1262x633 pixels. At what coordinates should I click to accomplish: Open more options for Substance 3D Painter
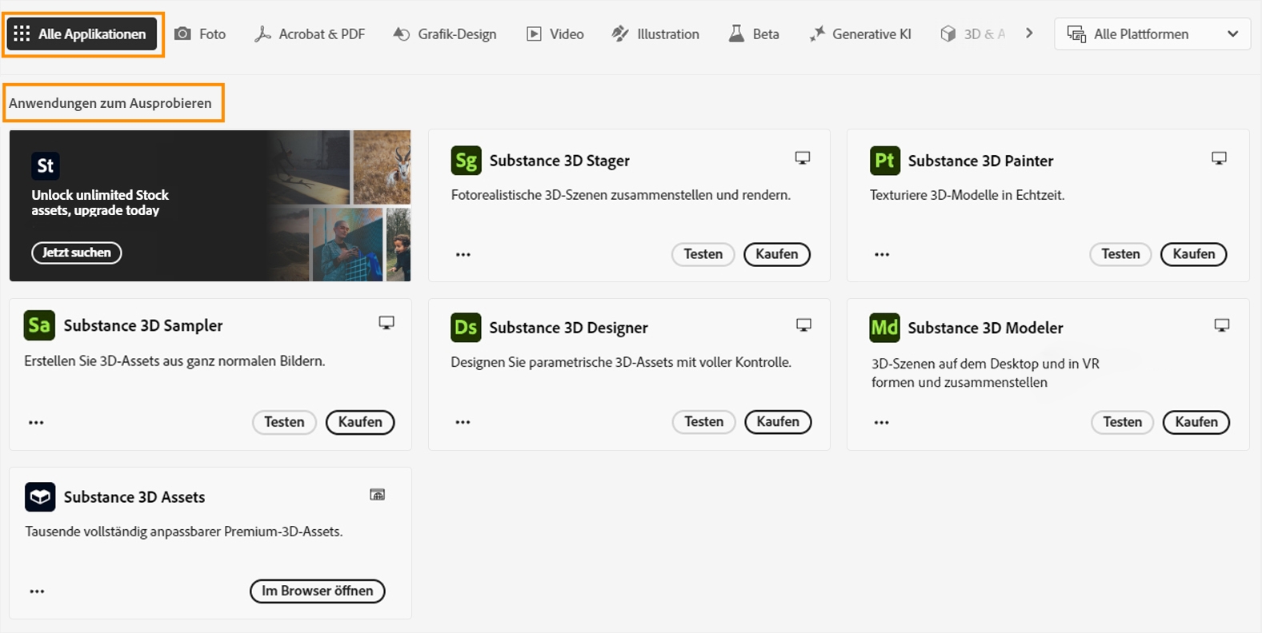[x=882, y=254]
